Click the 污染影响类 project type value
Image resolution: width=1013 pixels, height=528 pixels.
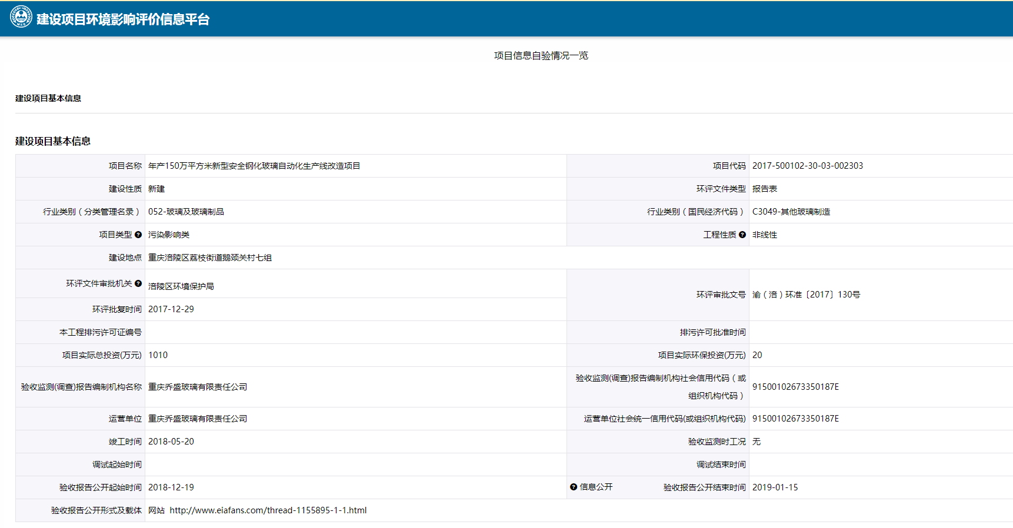(169, 235)
